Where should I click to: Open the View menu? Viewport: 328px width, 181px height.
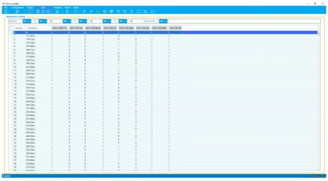click(x=43, y=7)
